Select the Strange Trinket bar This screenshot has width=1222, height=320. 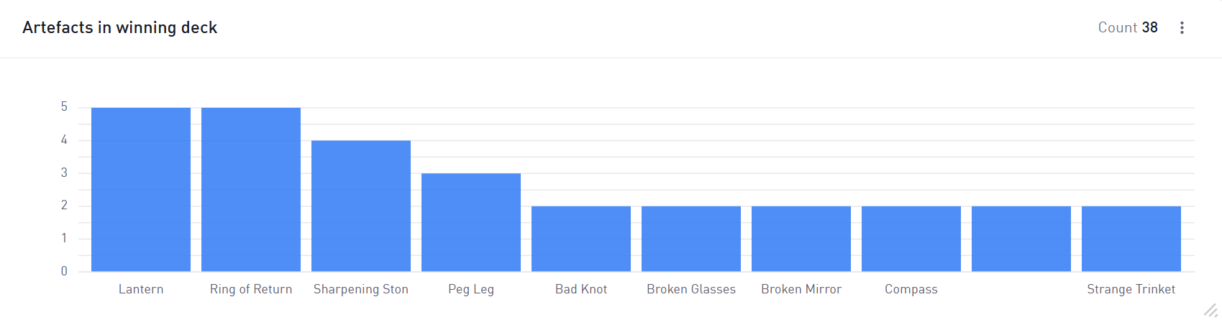pos(1131,239)
